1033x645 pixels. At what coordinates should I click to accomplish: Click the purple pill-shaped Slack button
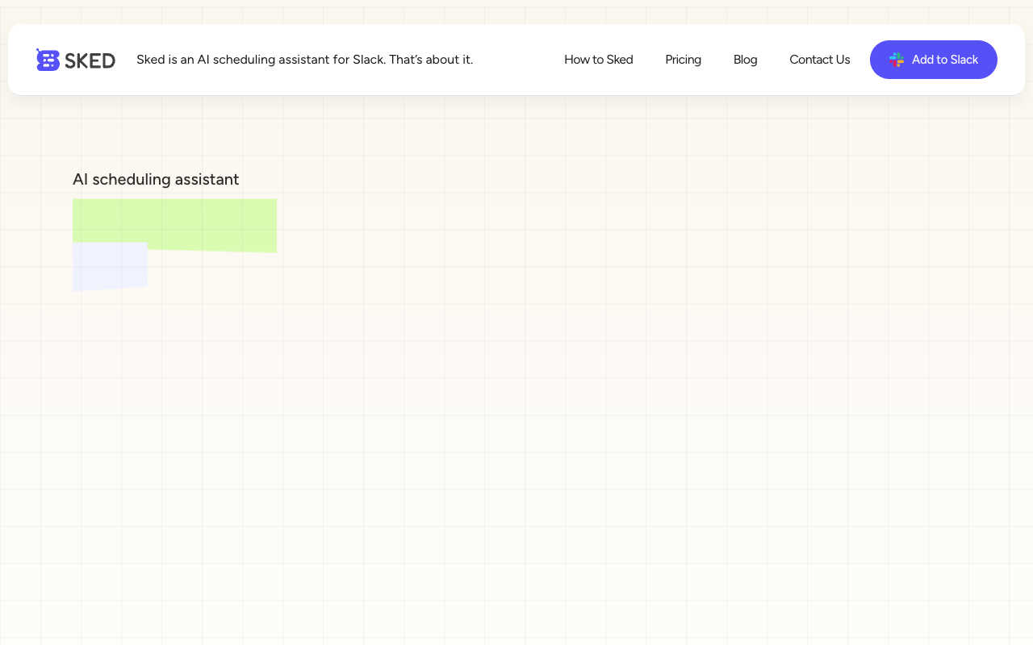pos(934,60)
